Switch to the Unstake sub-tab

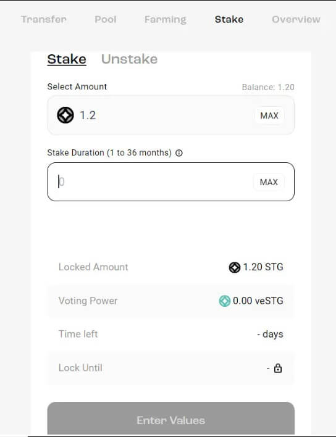[x=129, y=59]
